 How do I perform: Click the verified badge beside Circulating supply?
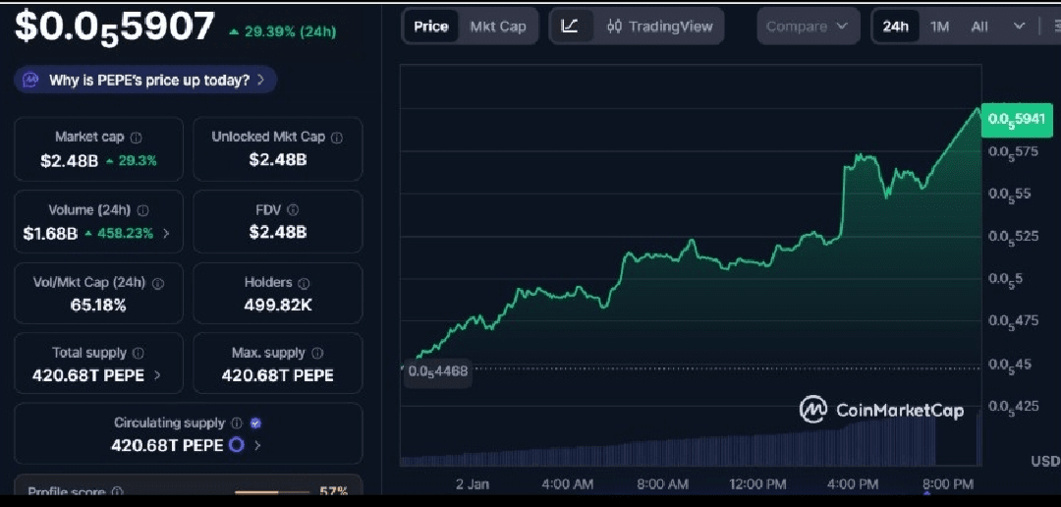tap(255, 423)
